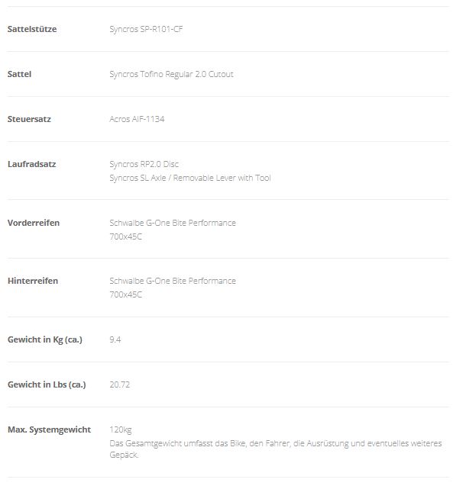This screenshot has width=453, height=489.
Task: Click the 120kg system weight value
Action: click(121, 429)
